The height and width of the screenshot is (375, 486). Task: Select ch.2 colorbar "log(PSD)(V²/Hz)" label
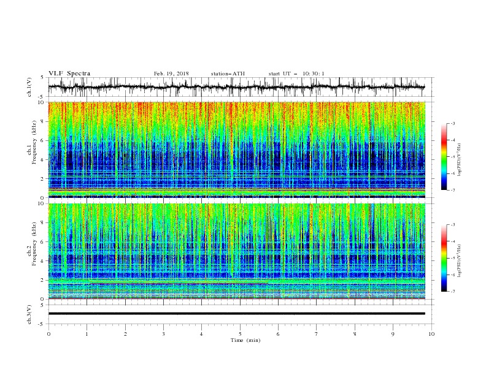pyautogui.click(x=460, y=262)
